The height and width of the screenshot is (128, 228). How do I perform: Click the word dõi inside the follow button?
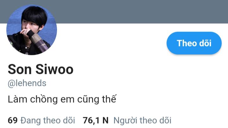point(205,43)
